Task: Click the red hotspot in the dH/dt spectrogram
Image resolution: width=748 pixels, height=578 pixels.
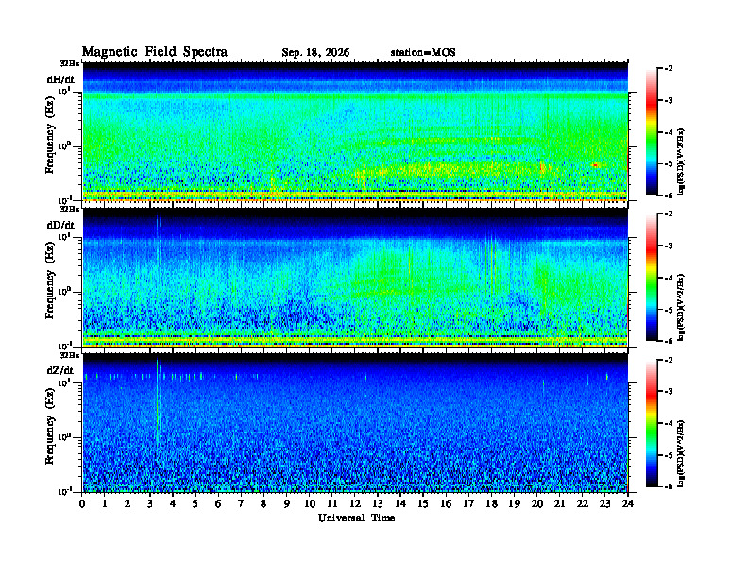Action: pos(595,165)
